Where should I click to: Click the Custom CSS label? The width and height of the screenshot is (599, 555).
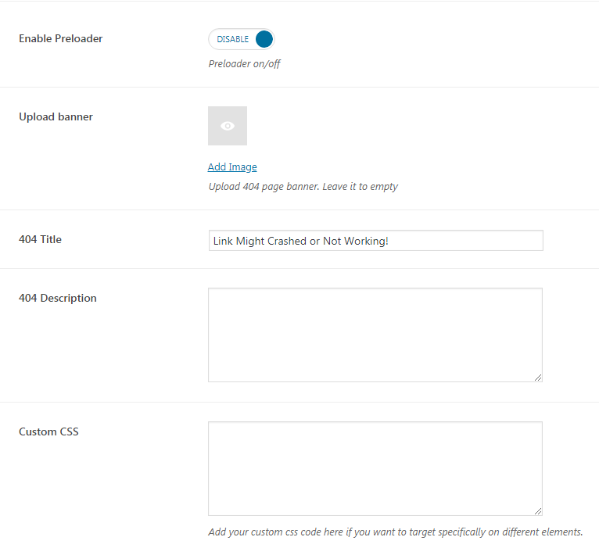(48, 431)
